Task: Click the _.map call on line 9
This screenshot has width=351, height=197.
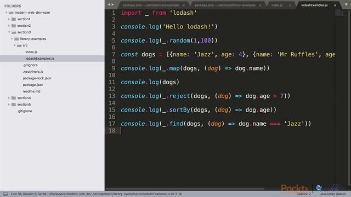Action: coord(171,68)
